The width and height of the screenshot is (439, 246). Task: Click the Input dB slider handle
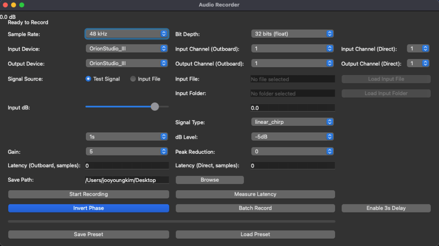pos(154,107)
